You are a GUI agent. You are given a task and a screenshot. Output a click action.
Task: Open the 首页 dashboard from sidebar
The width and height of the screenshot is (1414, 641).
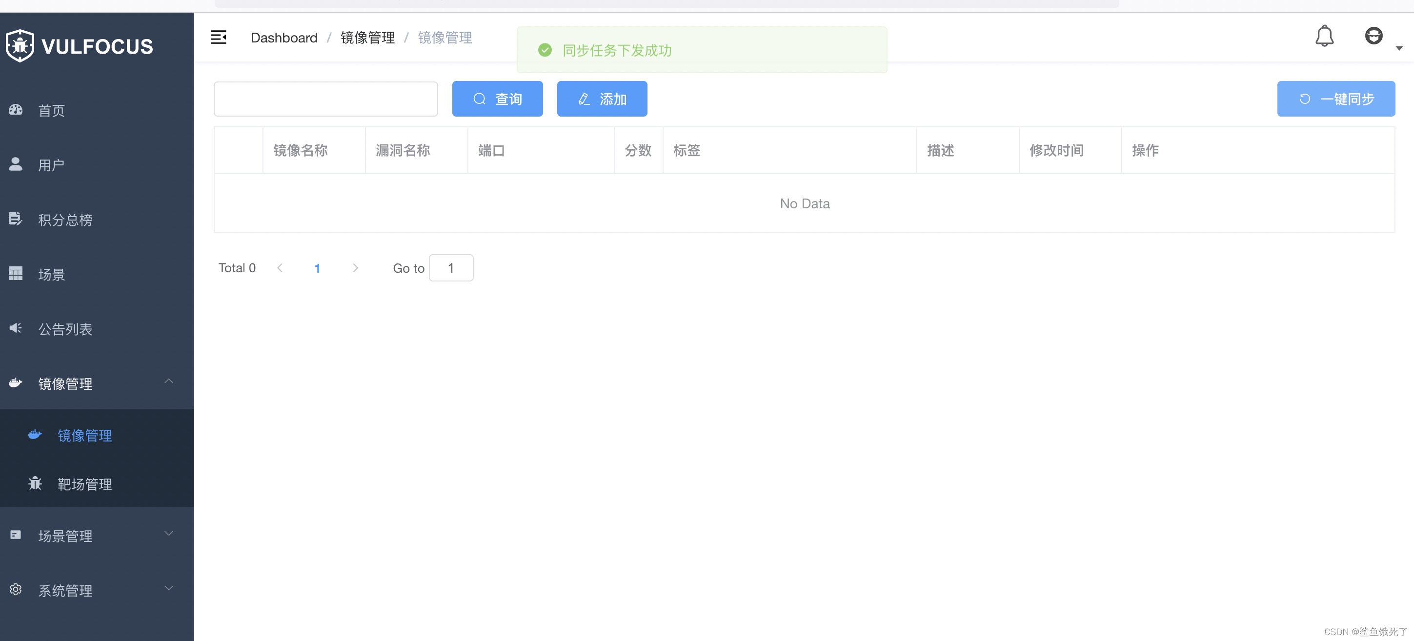pos(51,110)
